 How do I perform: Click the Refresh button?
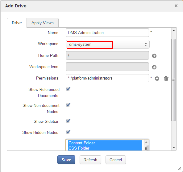pos(90,160)
